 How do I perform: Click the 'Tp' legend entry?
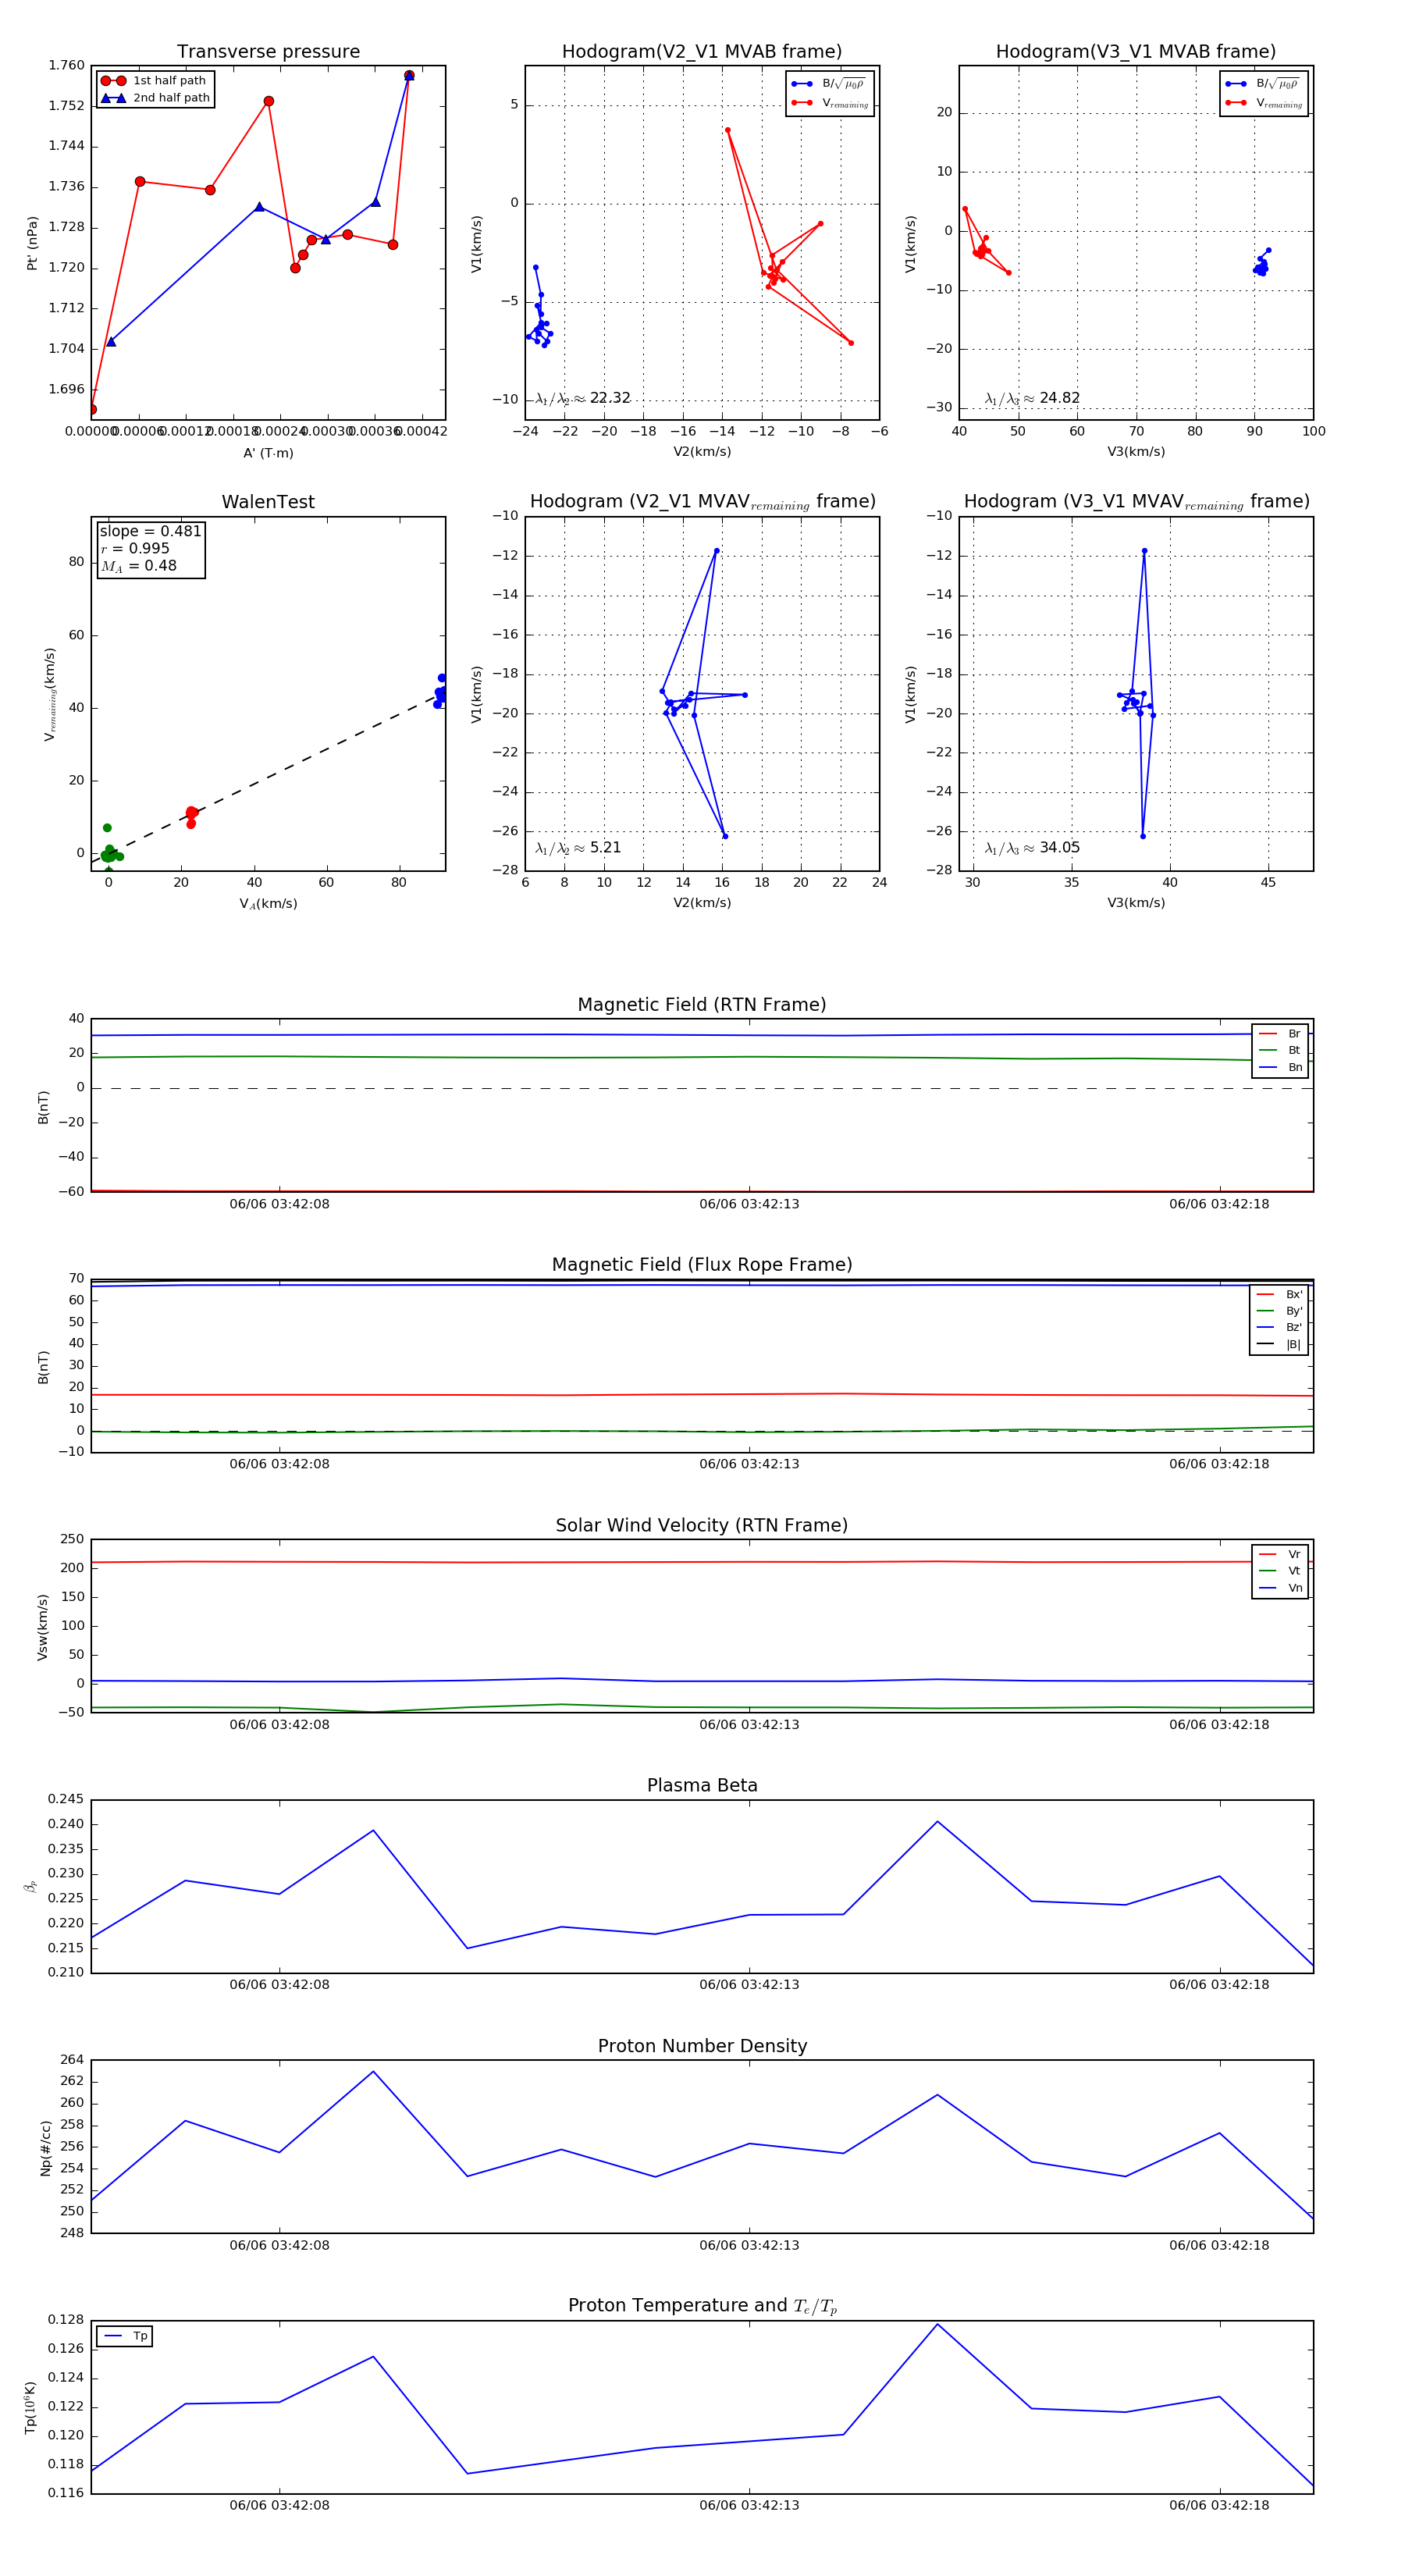[125, 2336]
